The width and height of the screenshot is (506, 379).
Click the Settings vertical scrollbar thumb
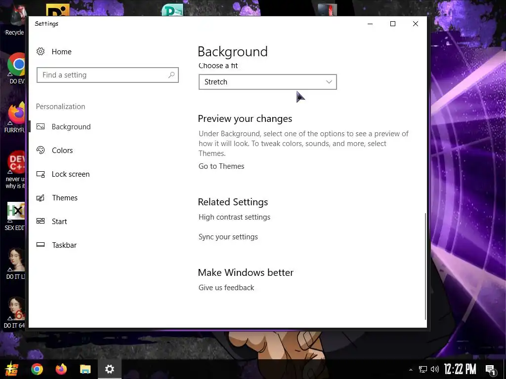click(x=425, y=266)
